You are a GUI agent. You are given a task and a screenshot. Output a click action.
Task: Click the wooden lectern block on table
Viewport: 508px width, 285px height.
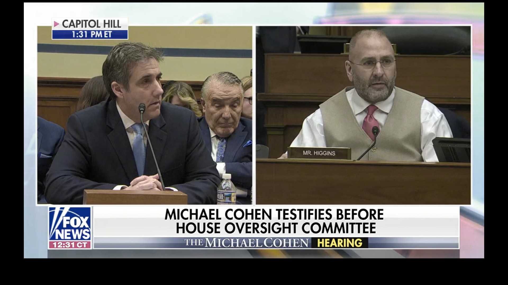[x=135, y=197]
